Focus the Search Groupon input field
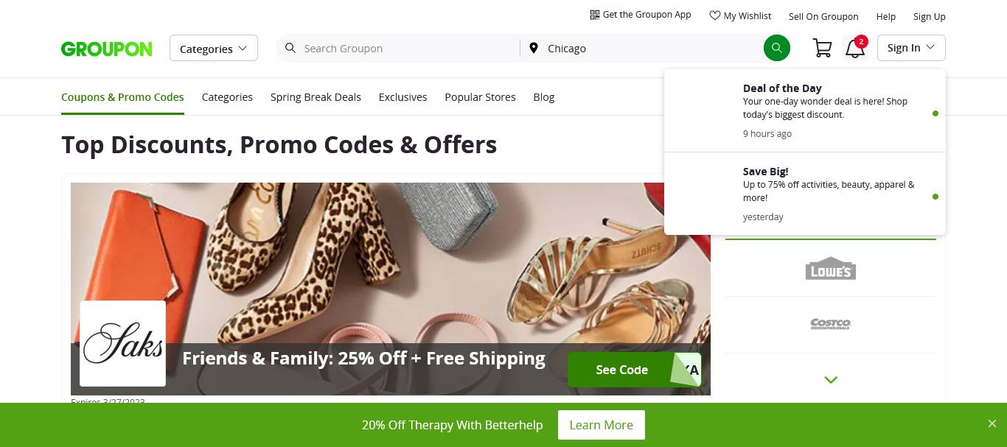This screenshot has height=447, width=1007. [409, 48]
